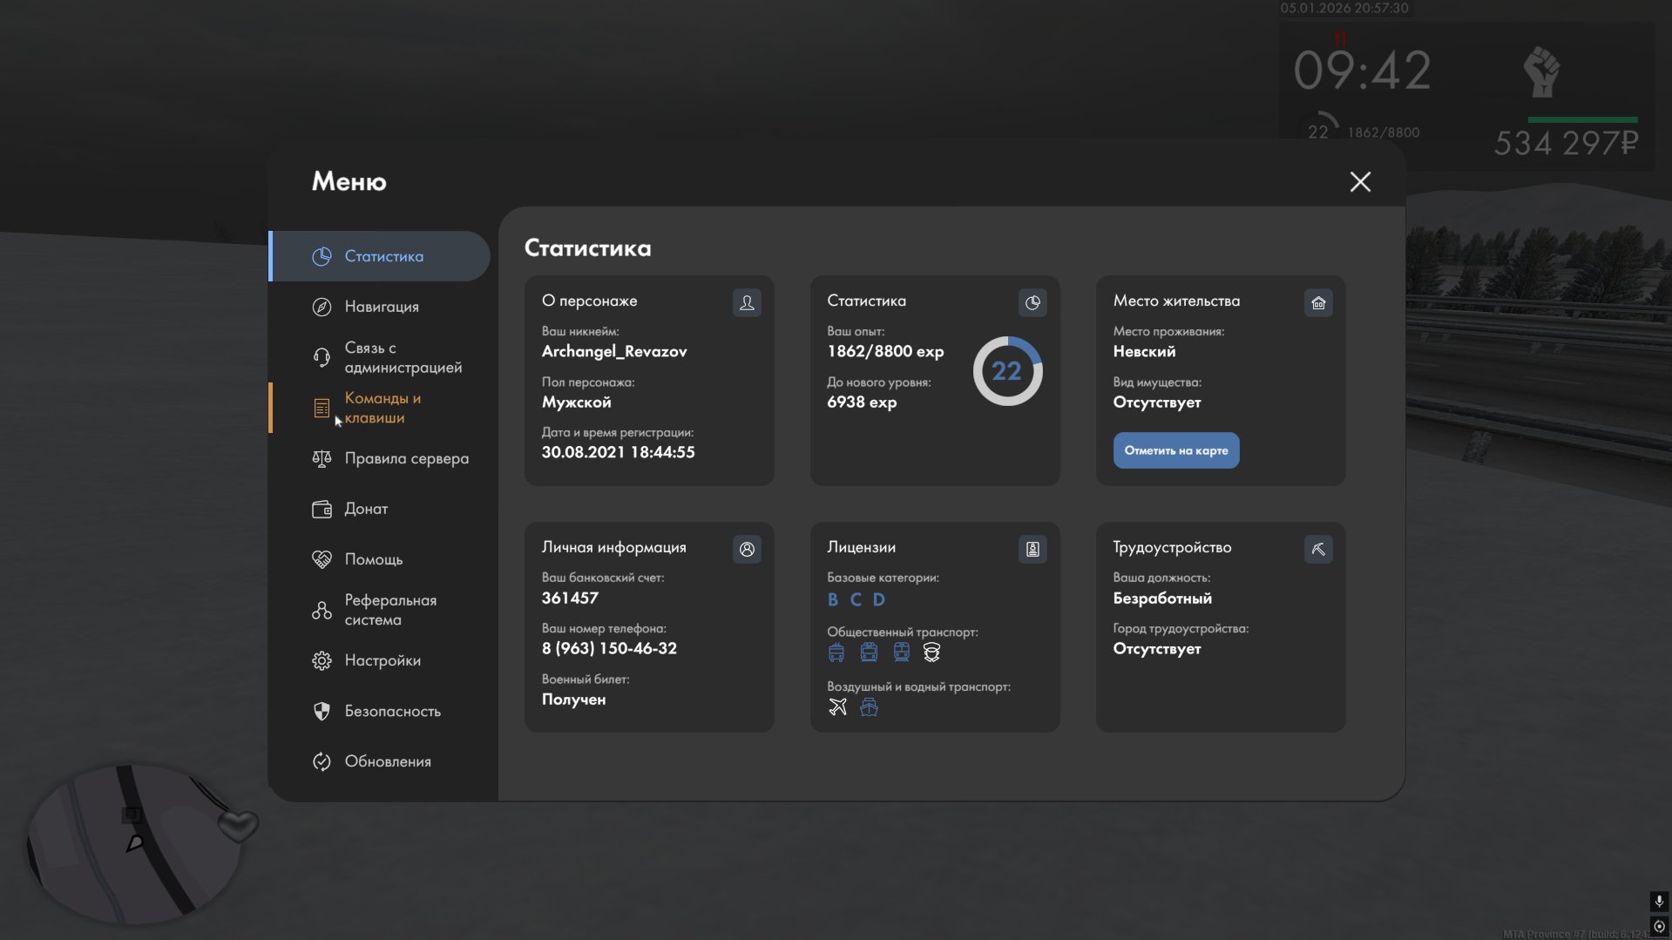1672x940 pixels.
Task: Click the pickaxe icon on Трудоустройство card
Action: click(1318, 549)
